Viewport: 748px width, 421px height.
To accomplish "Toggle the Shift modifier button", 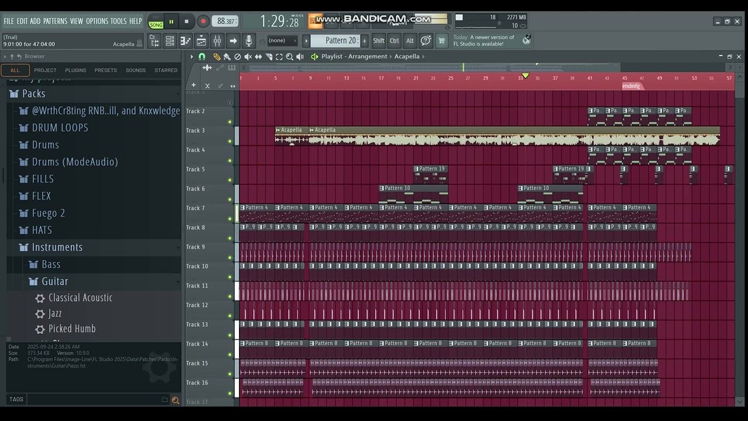I will (379, 41).
